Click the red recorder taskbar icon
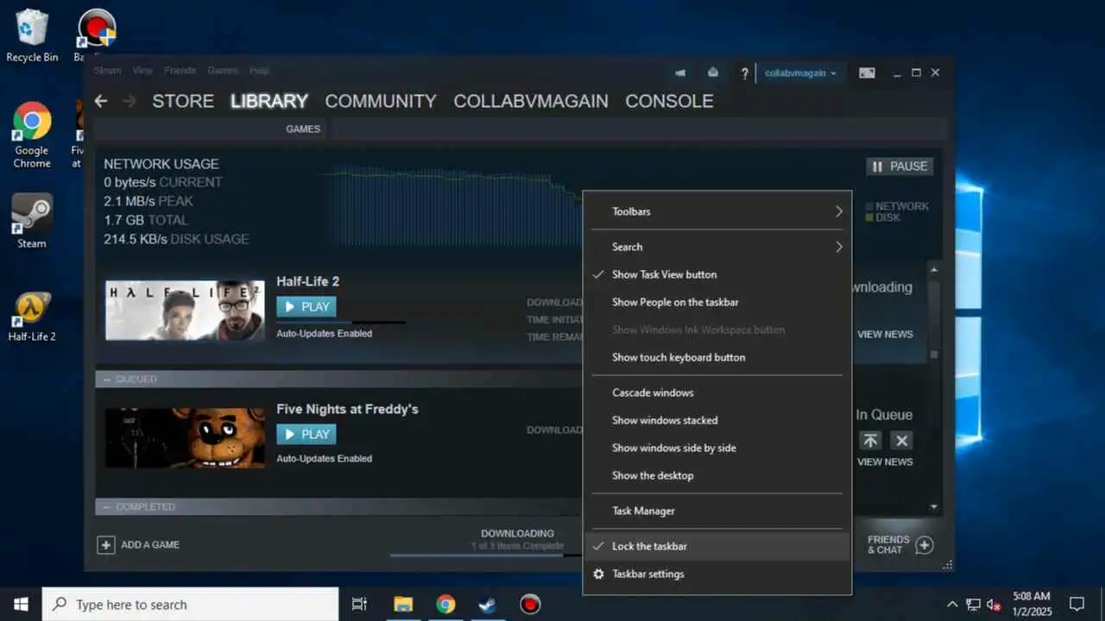Image resolution: width=1105 pixels, height=621 pixels. [530, 604]
